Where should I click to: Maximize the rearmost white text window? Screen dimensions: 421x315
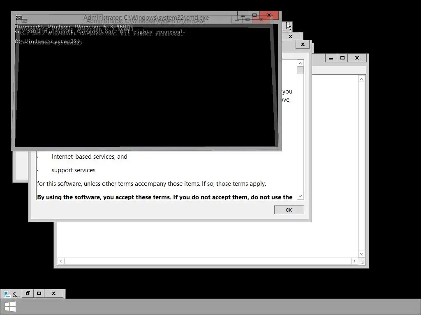pyautogui.click(x=342, y=58)
